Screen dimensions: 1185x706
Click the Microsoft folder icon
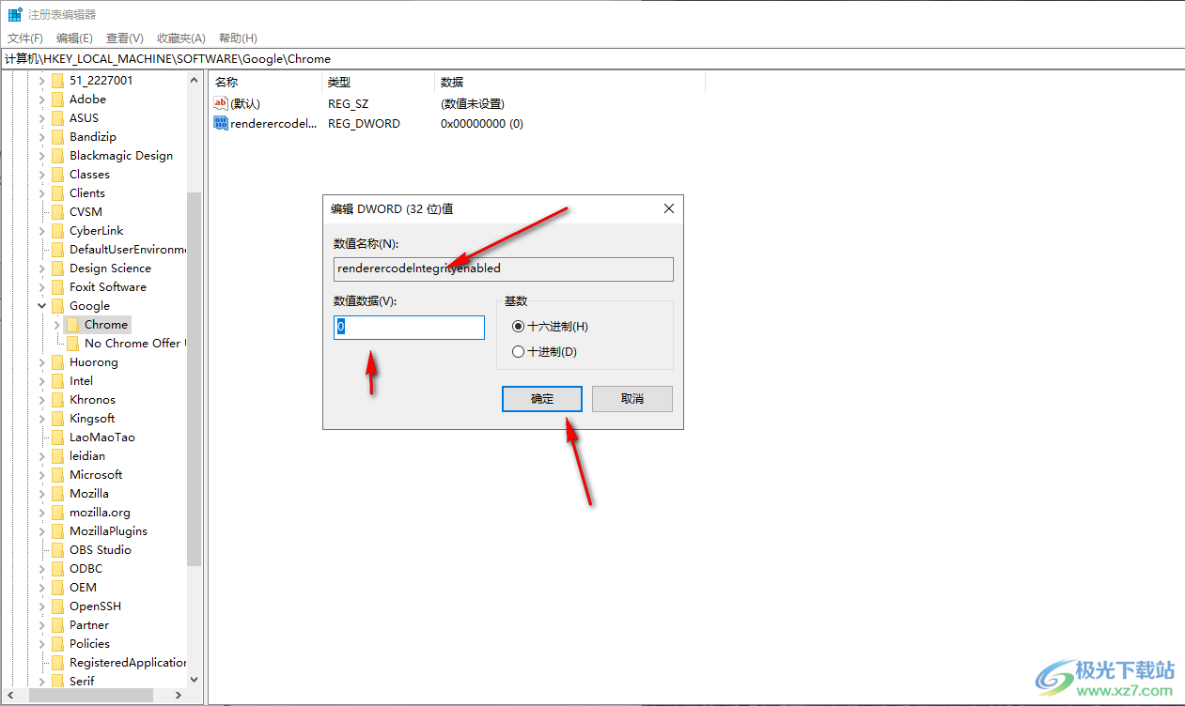point(56,474)
